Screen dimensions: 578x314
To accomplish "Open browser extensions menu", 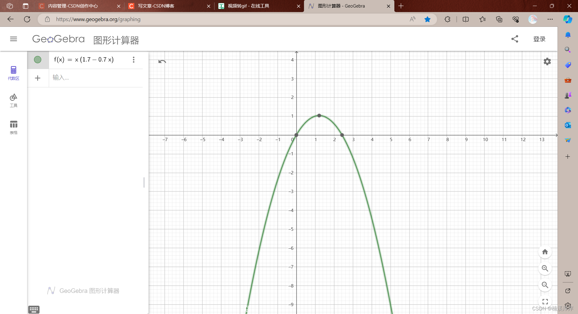I will tap(447, 19).
